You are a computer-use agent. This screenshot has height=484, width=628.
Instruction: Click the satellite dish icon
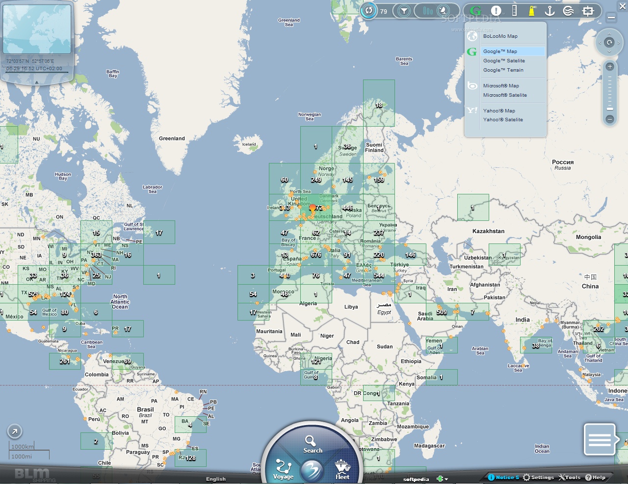tap(443, 11)
